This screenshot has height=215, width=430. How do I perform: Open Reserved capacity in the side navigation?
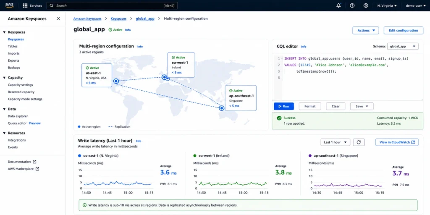click(x=21, y=92)
